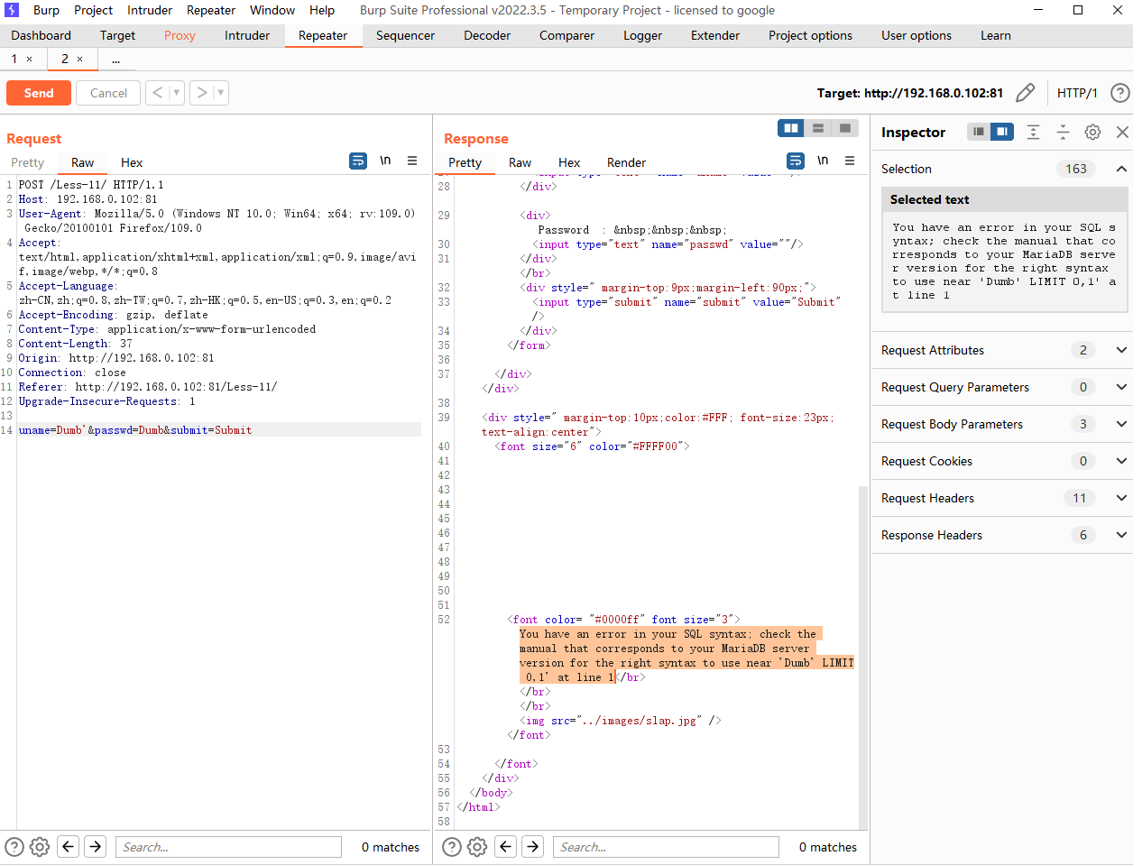Open response search help icon

(452, 847)
